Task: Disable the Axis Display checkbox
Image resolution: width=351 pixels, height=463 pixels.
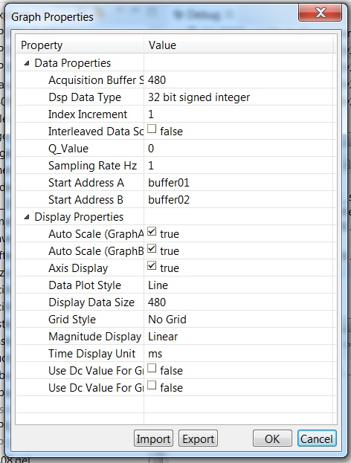Action: [152, 266]
